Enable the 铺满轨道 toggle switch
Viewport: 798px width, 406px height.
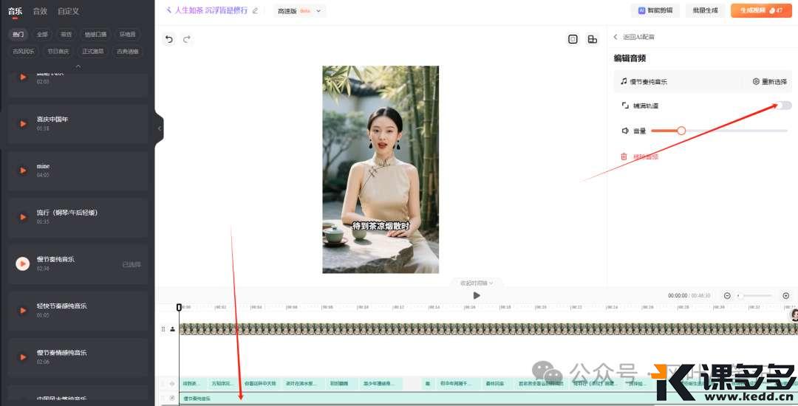pyautogui.click(x=783, y=106)
